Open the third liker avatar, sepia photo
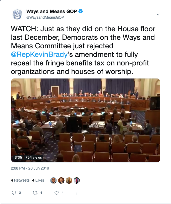This screenshot has width=171, height=204. [x=69, y=181]
